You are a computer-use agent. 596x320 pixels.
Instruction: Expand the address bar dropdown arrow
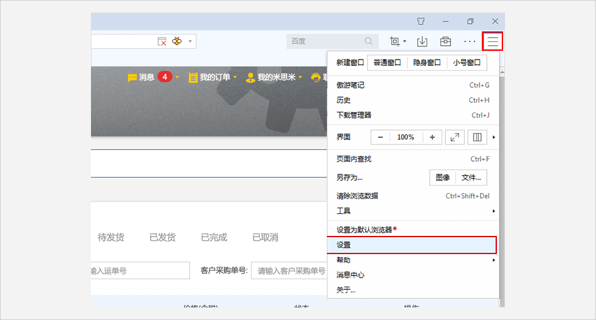pyautogui.click(x=190, y=41)
